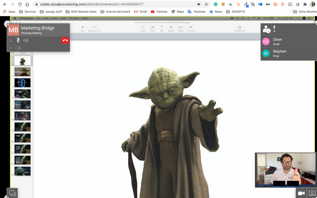Click the browser home icon
Viewport: 317px width, 198px height.
[27, 4]
